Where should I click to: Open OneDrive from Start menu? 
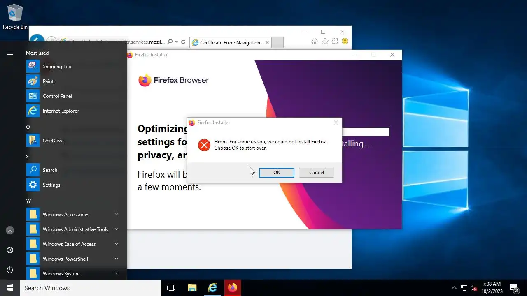point(74,140)
